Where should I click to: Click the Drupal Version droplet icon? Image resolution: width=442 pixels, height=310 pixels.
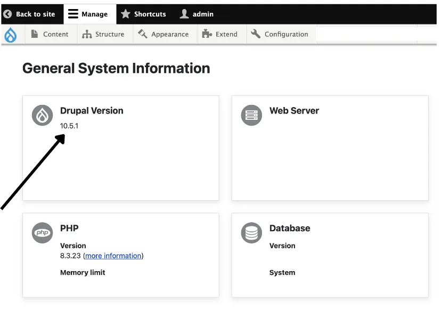point(42,116)
